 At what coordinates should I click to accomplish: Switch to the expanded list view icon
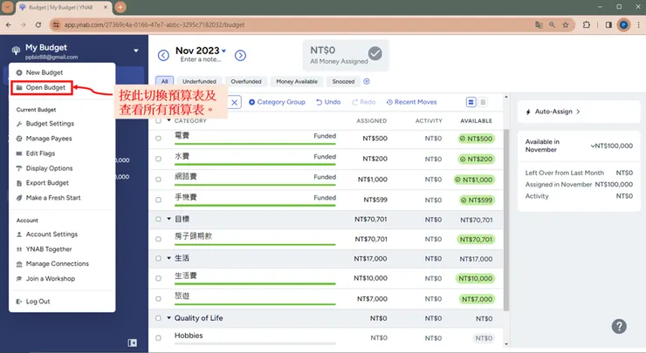point(471,102)
